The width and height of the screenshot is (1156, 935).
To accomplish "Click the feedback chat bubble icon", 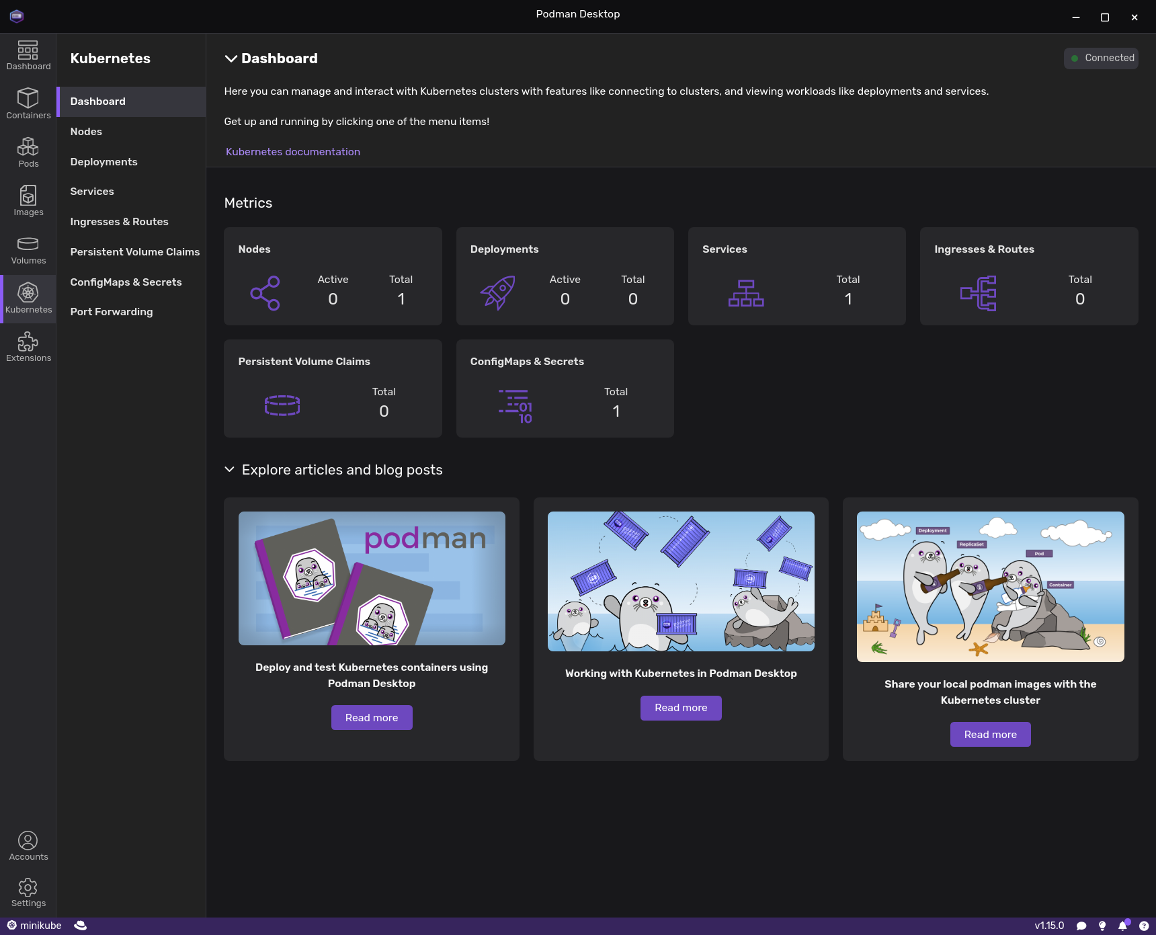I will (1081, 926).
